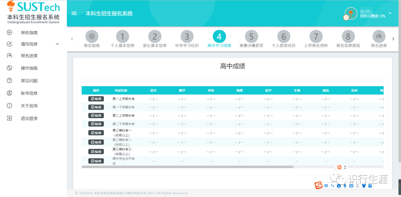Go to step 5 奥赛决赛获奖
This screenshot has width=401, height=197.
(251, 39)
